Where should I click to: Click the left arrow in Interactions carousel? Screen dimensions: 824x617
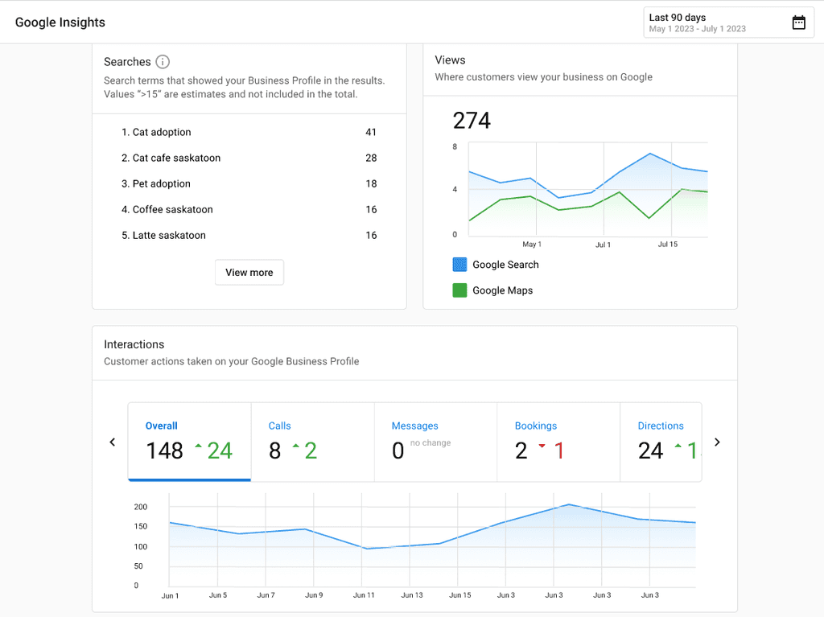pos(113,442)
